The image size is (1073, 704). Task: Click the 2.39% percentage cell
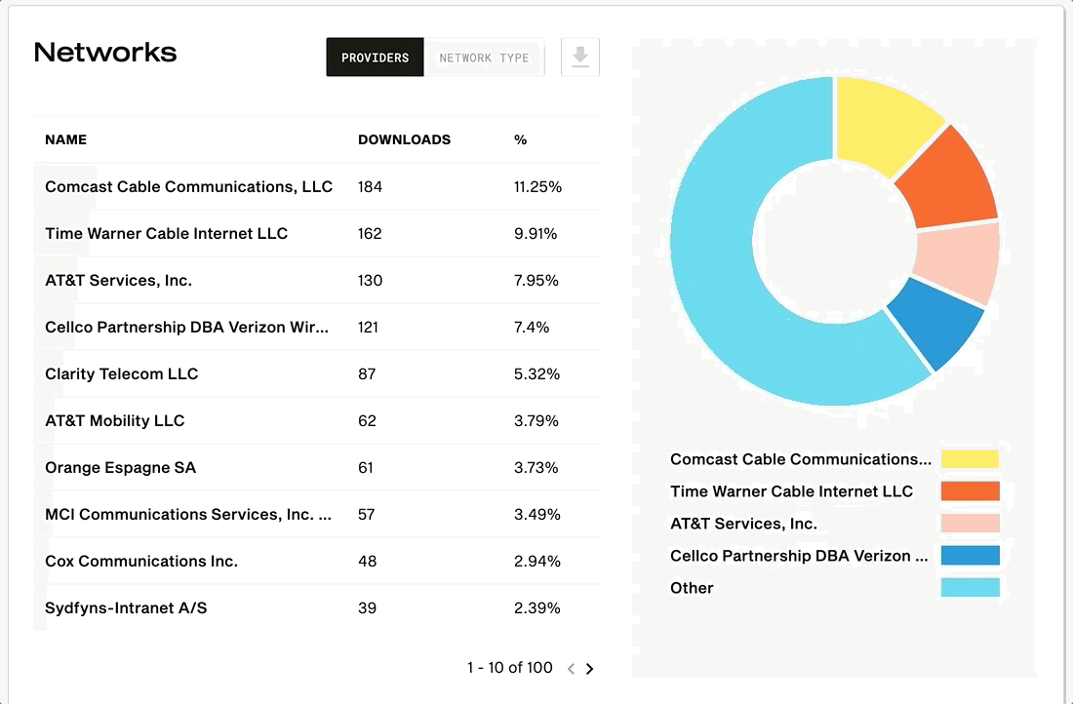coord(537,607)
